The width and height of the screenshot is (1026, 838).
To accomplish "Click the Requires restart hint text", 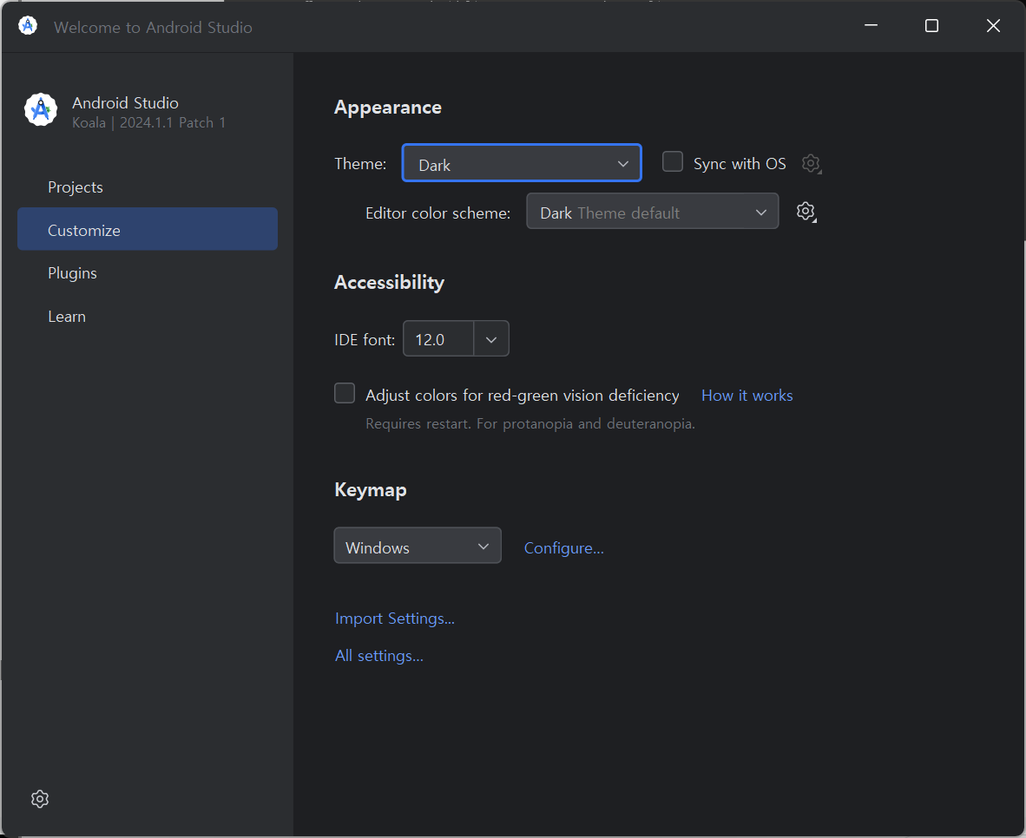I will click(530, 424).
